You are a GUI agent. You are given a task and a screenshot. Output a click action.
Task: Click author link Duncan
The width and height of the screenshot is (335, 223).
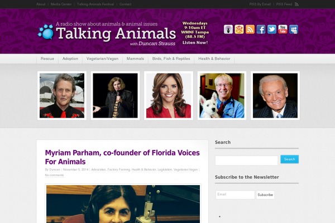55,169
